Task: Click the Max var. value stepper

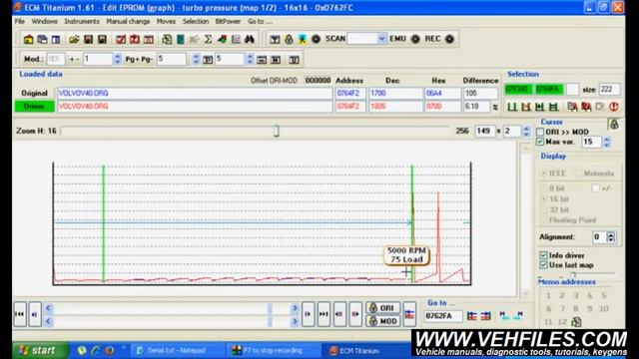Action: [607, 142]
